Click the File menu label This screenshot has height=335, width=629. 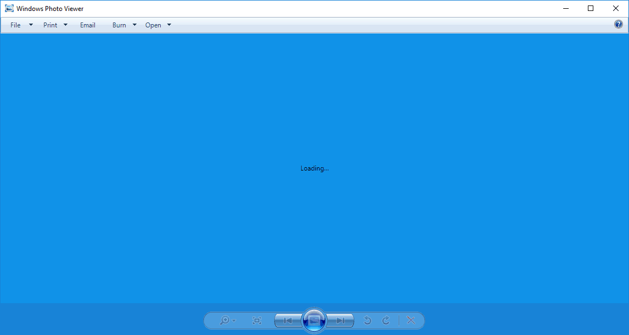(15, 25)
